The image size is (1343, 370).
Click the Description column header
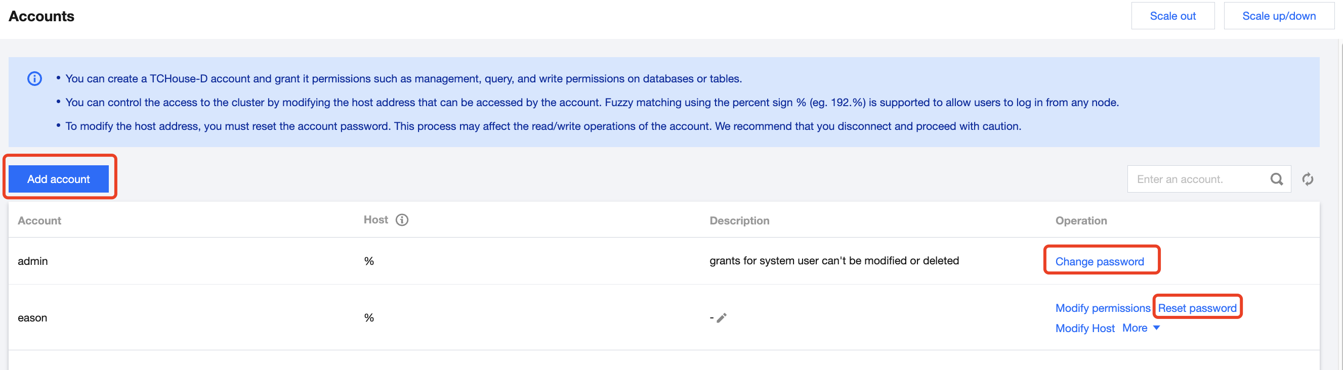tap(739, 220)
